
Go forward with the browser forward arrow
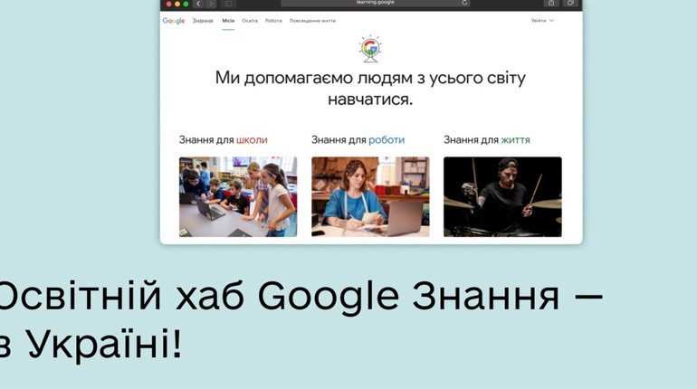[211, 4]
